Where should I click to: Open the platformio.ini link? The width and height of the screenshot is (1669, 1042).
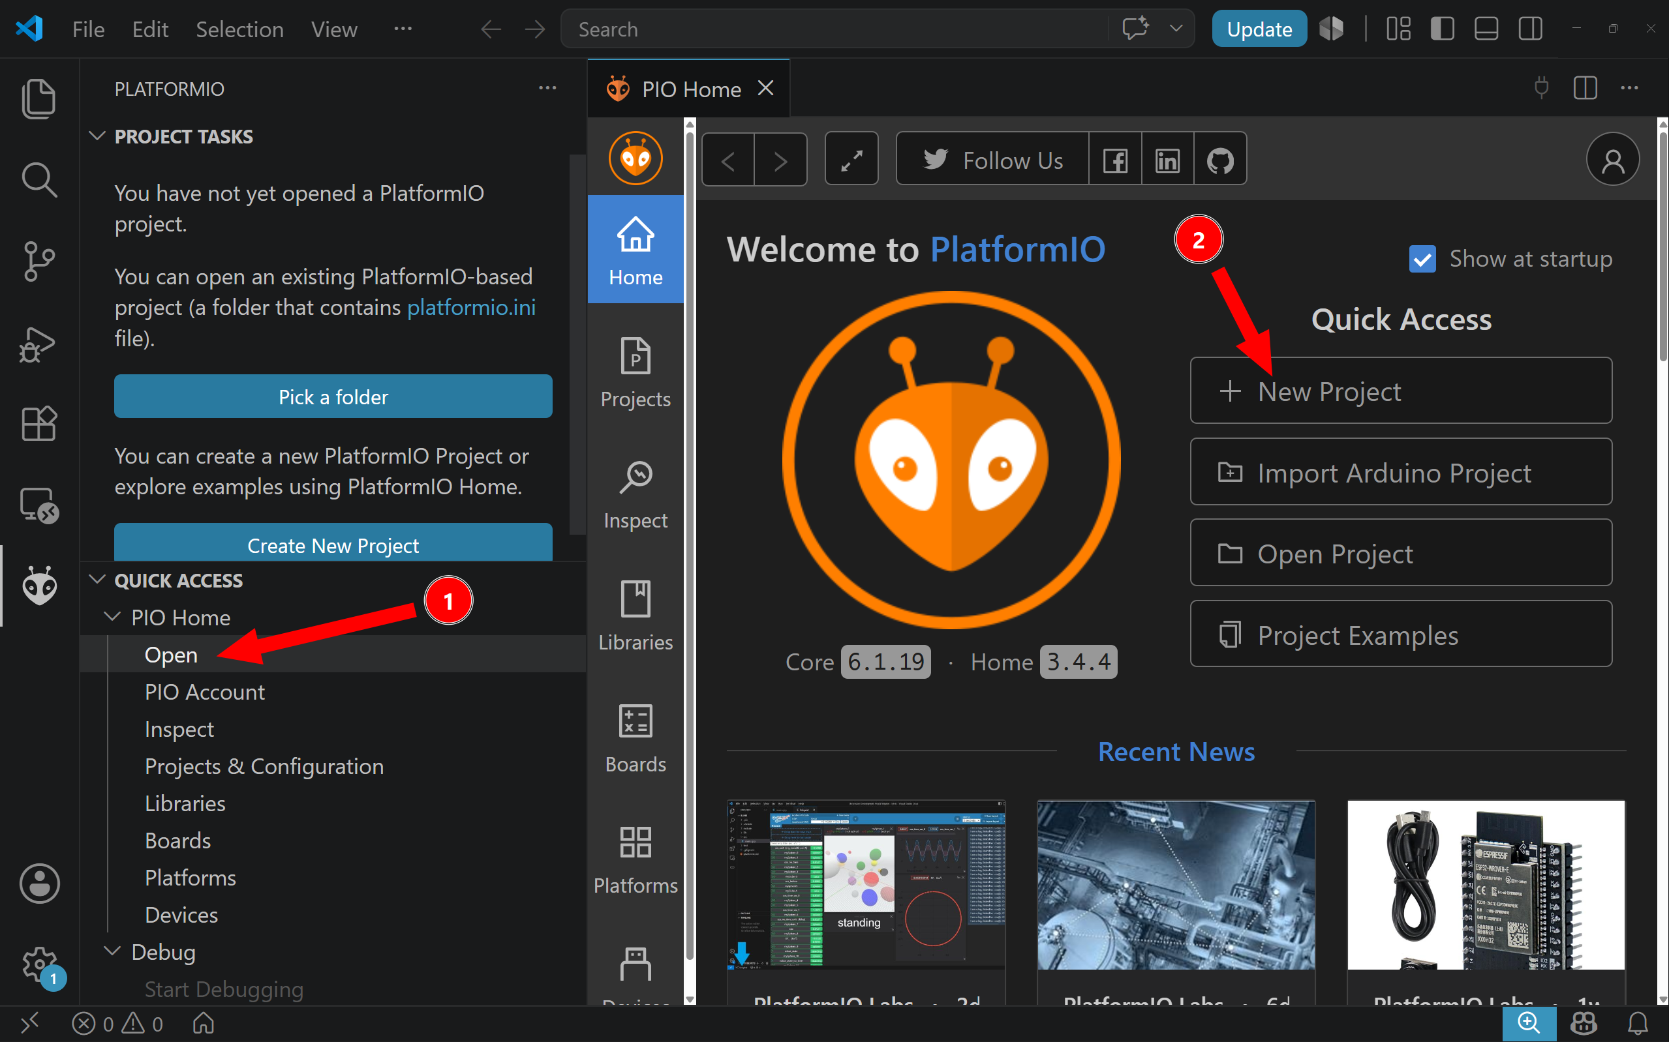point(472,307)
